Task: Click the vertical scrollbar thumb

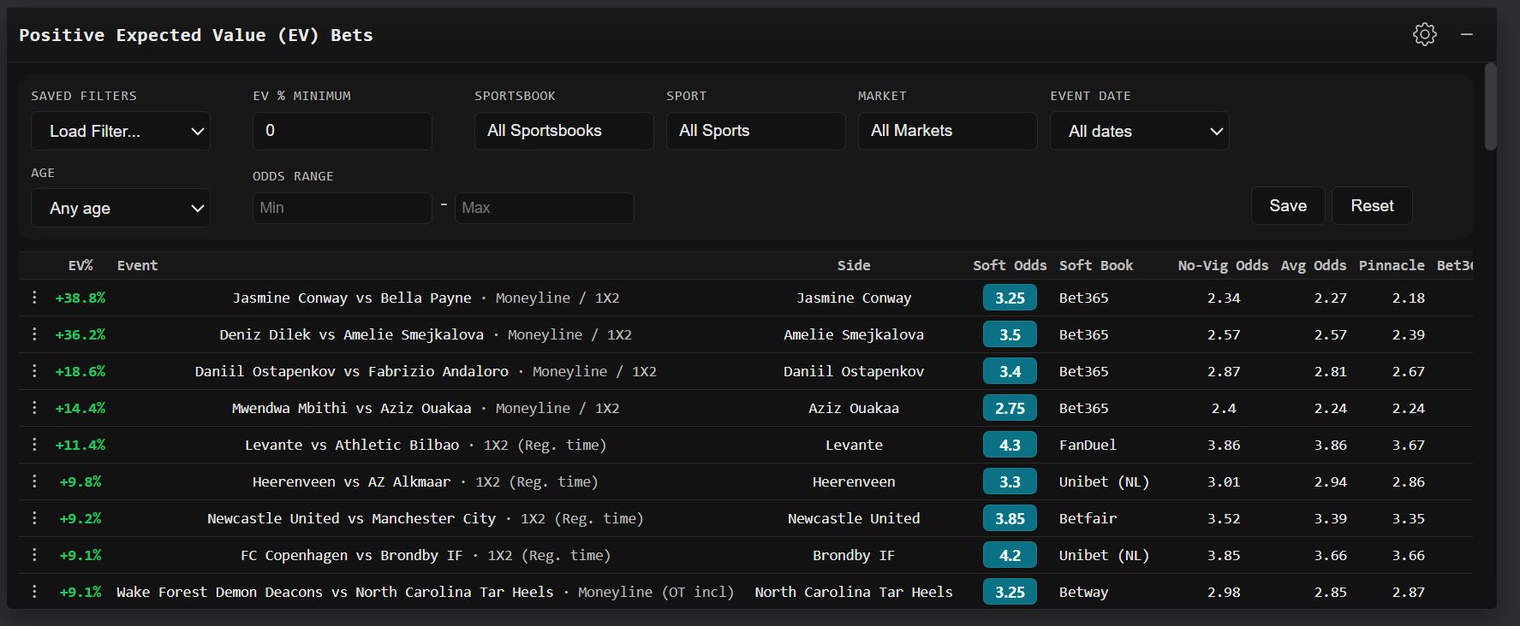Action: click(1491, 107)
